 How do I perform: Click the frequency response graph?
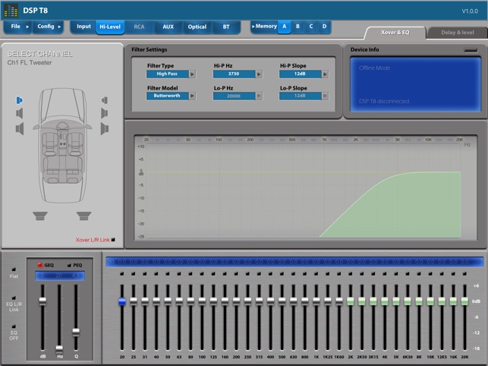click(305, 188)
